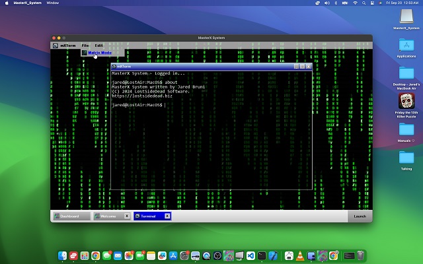Close the Welcome tab with its X

click(x=126, y=216)
